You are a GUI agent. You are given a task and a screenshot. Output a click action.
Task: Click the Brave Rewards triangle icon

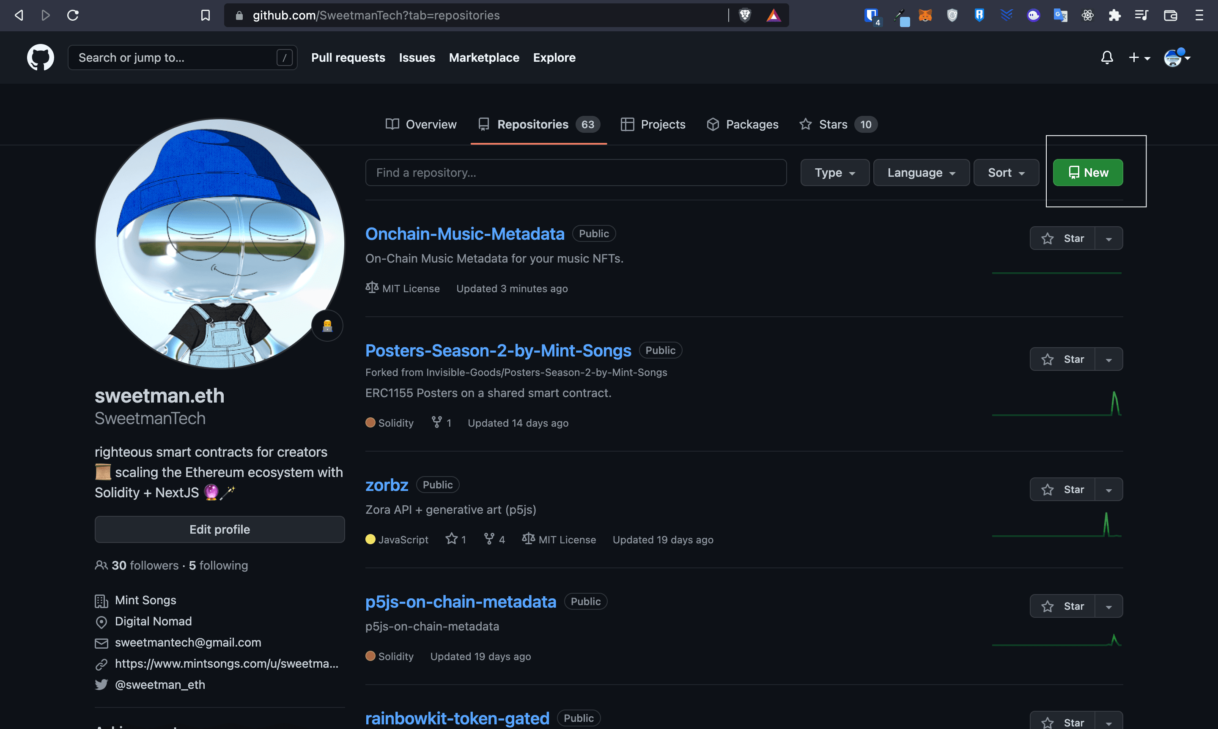(x=774, y=15)
